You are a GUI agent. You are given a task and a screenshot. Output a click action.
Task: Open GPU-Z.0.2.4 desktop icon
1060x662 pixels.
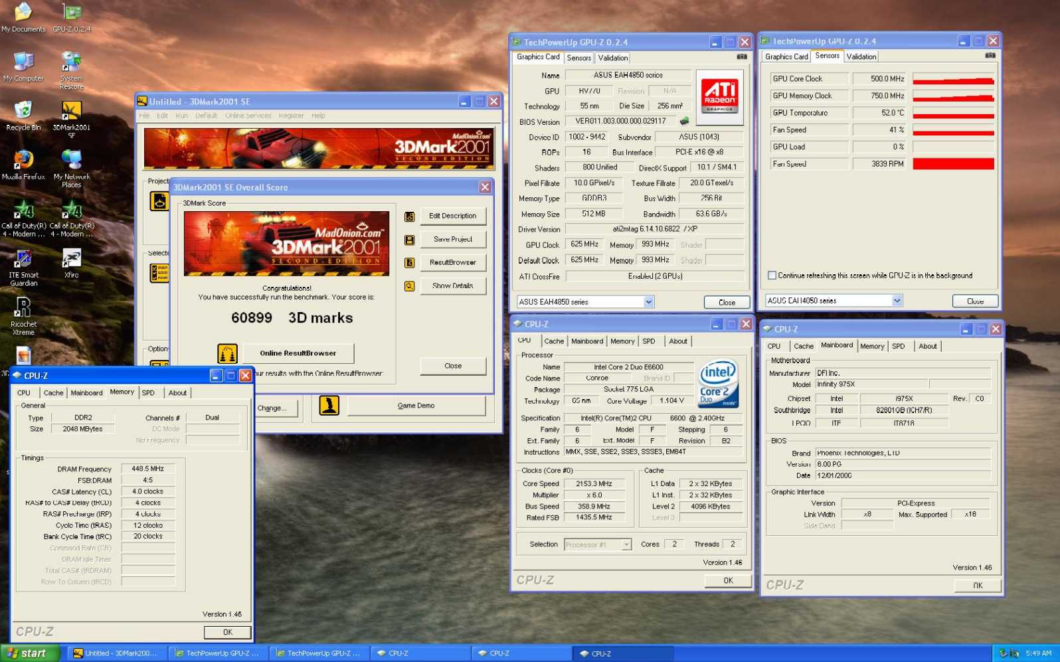click(71, 17)
